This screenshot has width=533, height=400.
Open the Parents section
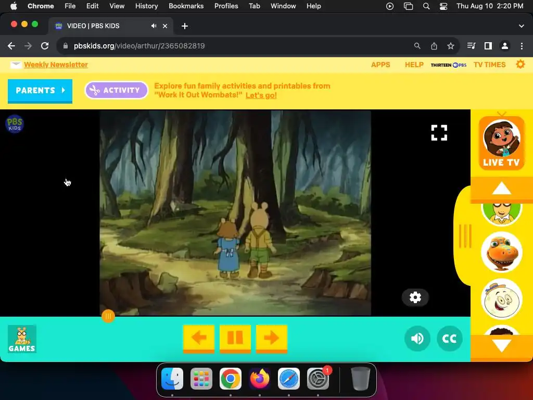pos(40,91)
